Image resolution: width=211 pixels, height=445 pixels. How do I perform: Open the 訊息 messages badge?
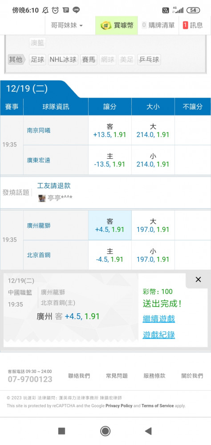(193, 25)
